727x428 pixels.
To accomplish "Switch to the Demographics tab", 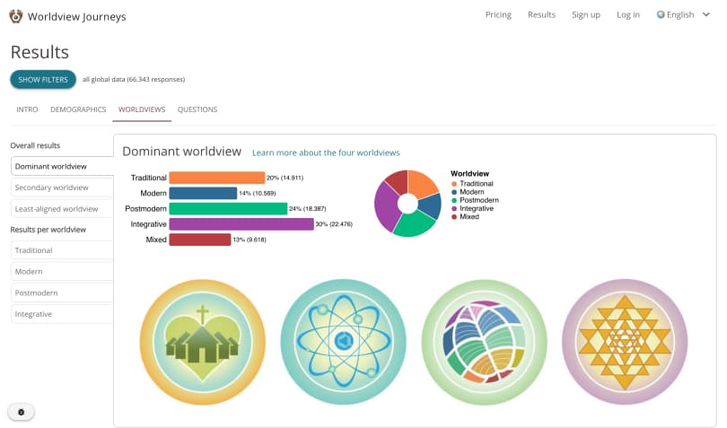I will 78,109.
